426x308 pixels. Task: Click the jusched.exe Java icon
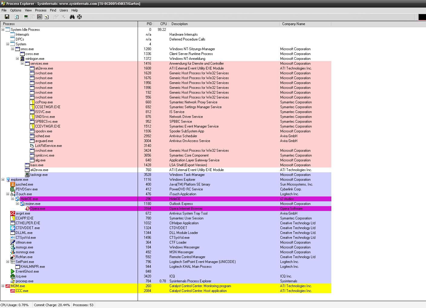point(13,184)
